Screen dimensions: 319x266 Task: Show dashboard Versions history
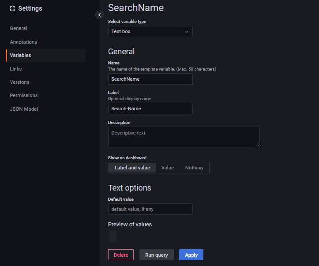tap(20, 82)
